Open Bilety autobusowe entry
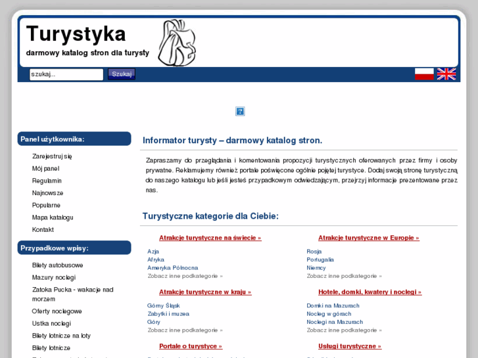The height and width of the screenshot is (358, 478). pos(58,265)
